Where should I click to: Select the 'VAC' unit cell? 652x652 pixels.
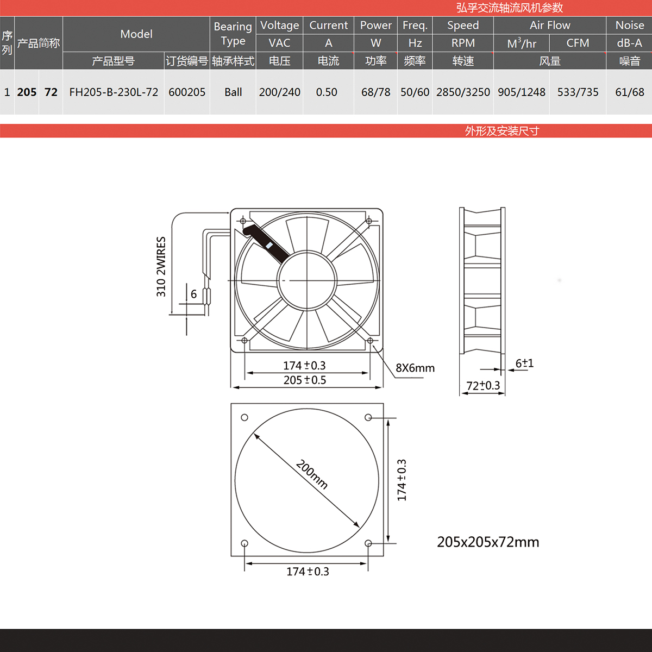coord(280,43)
